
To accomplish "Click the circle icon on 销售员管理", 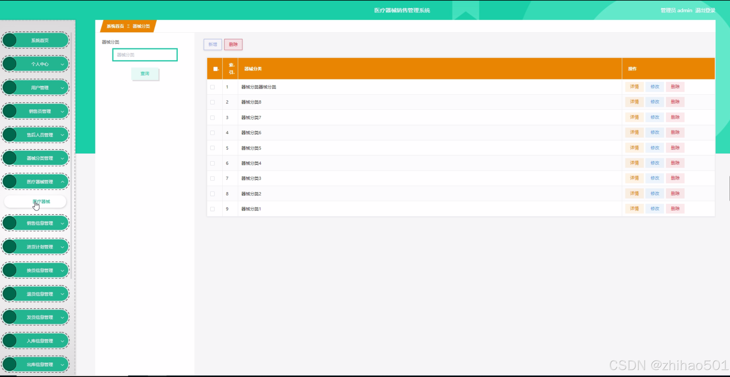I will 10,111.
